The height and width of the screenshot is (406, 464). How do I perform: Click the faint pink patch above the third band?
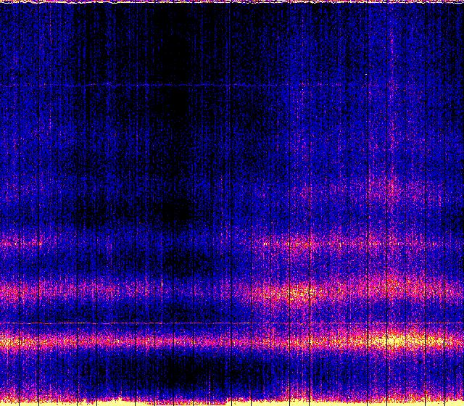point(391,190)
